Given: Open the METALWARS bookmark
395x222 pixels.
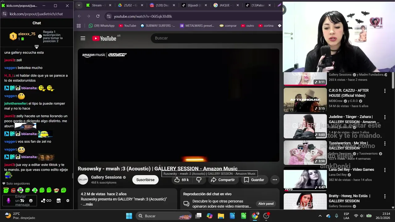Looking at the screenshot, I should [x=197, y=26].
